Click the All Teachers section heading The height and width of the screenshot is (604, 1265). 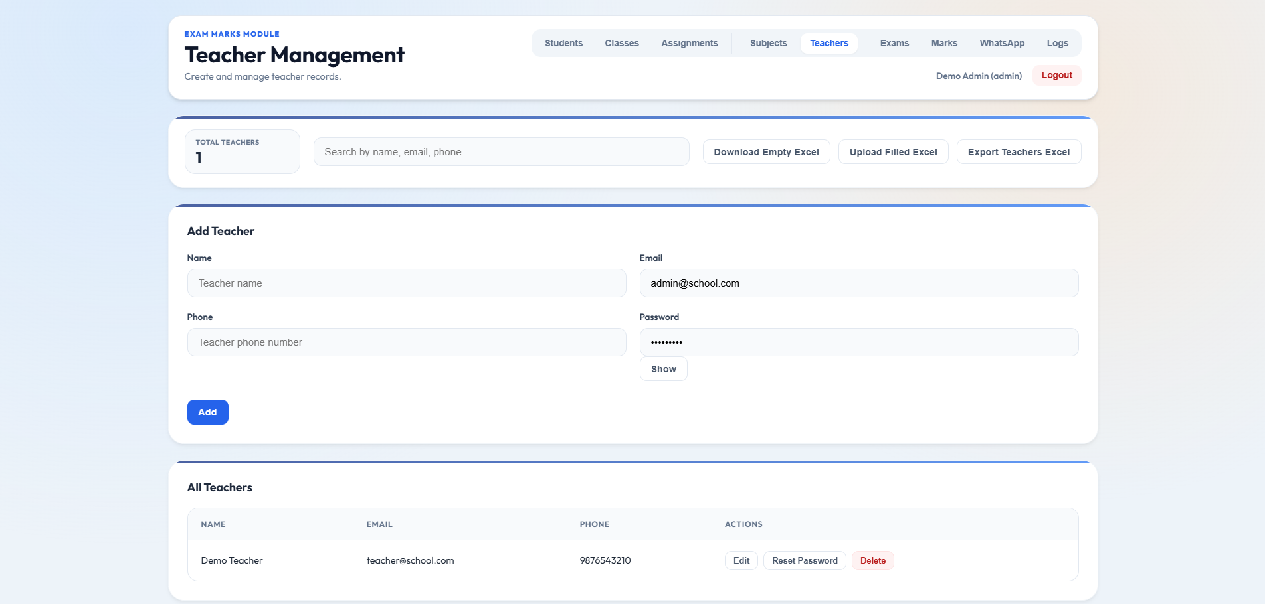tap(220, 487)
